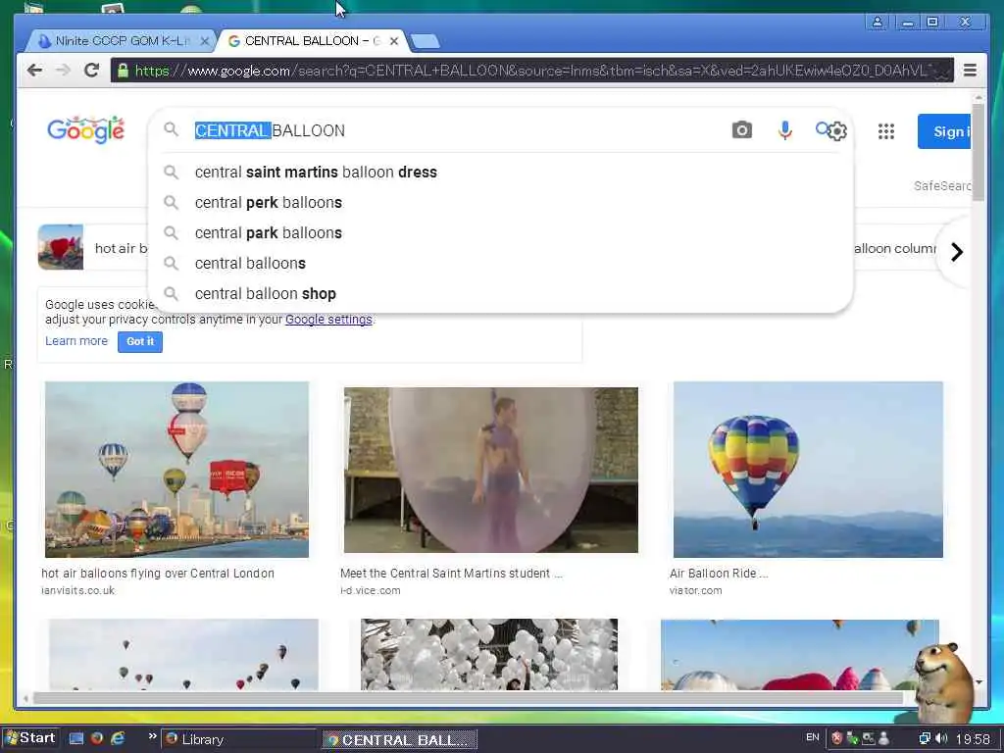
Task: Select the CENTRAL BALLOON tab
Action: 312,41
